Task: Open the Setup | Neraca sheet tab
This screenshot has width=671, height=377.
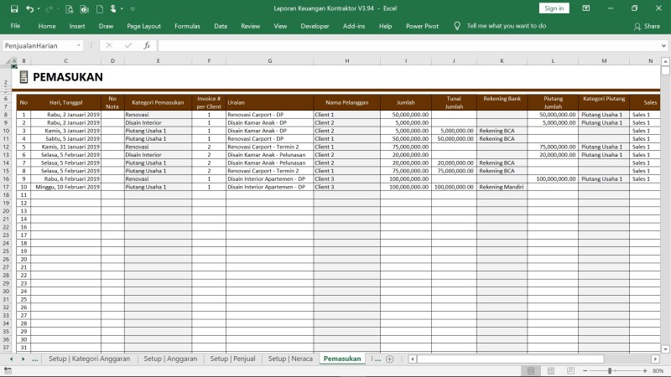Action: click(x=290, y=359)
